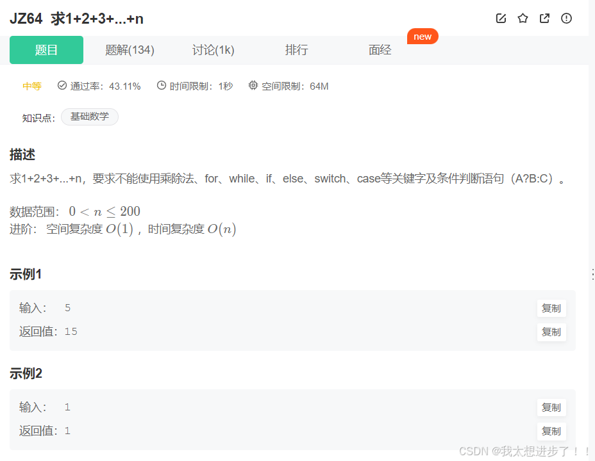Screen dimensions: 595x461
Task: Copy example 2 input value
Action: pyautogui.click(x=551, y=408)
